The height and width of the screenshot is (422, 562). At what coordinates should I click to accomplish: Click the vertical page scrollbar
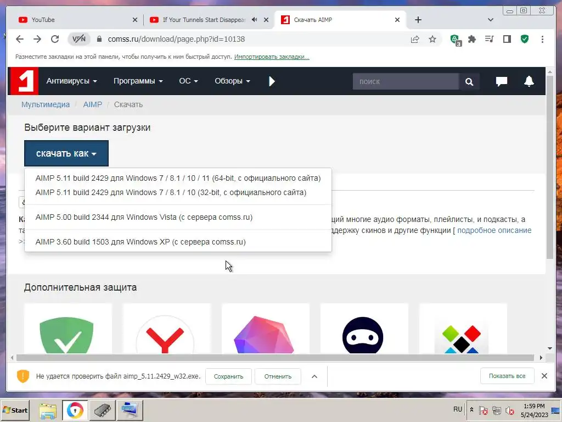point(550,167)
